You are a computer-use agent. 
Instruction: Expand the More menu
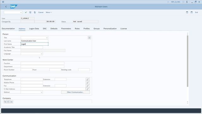click(49, 12)
